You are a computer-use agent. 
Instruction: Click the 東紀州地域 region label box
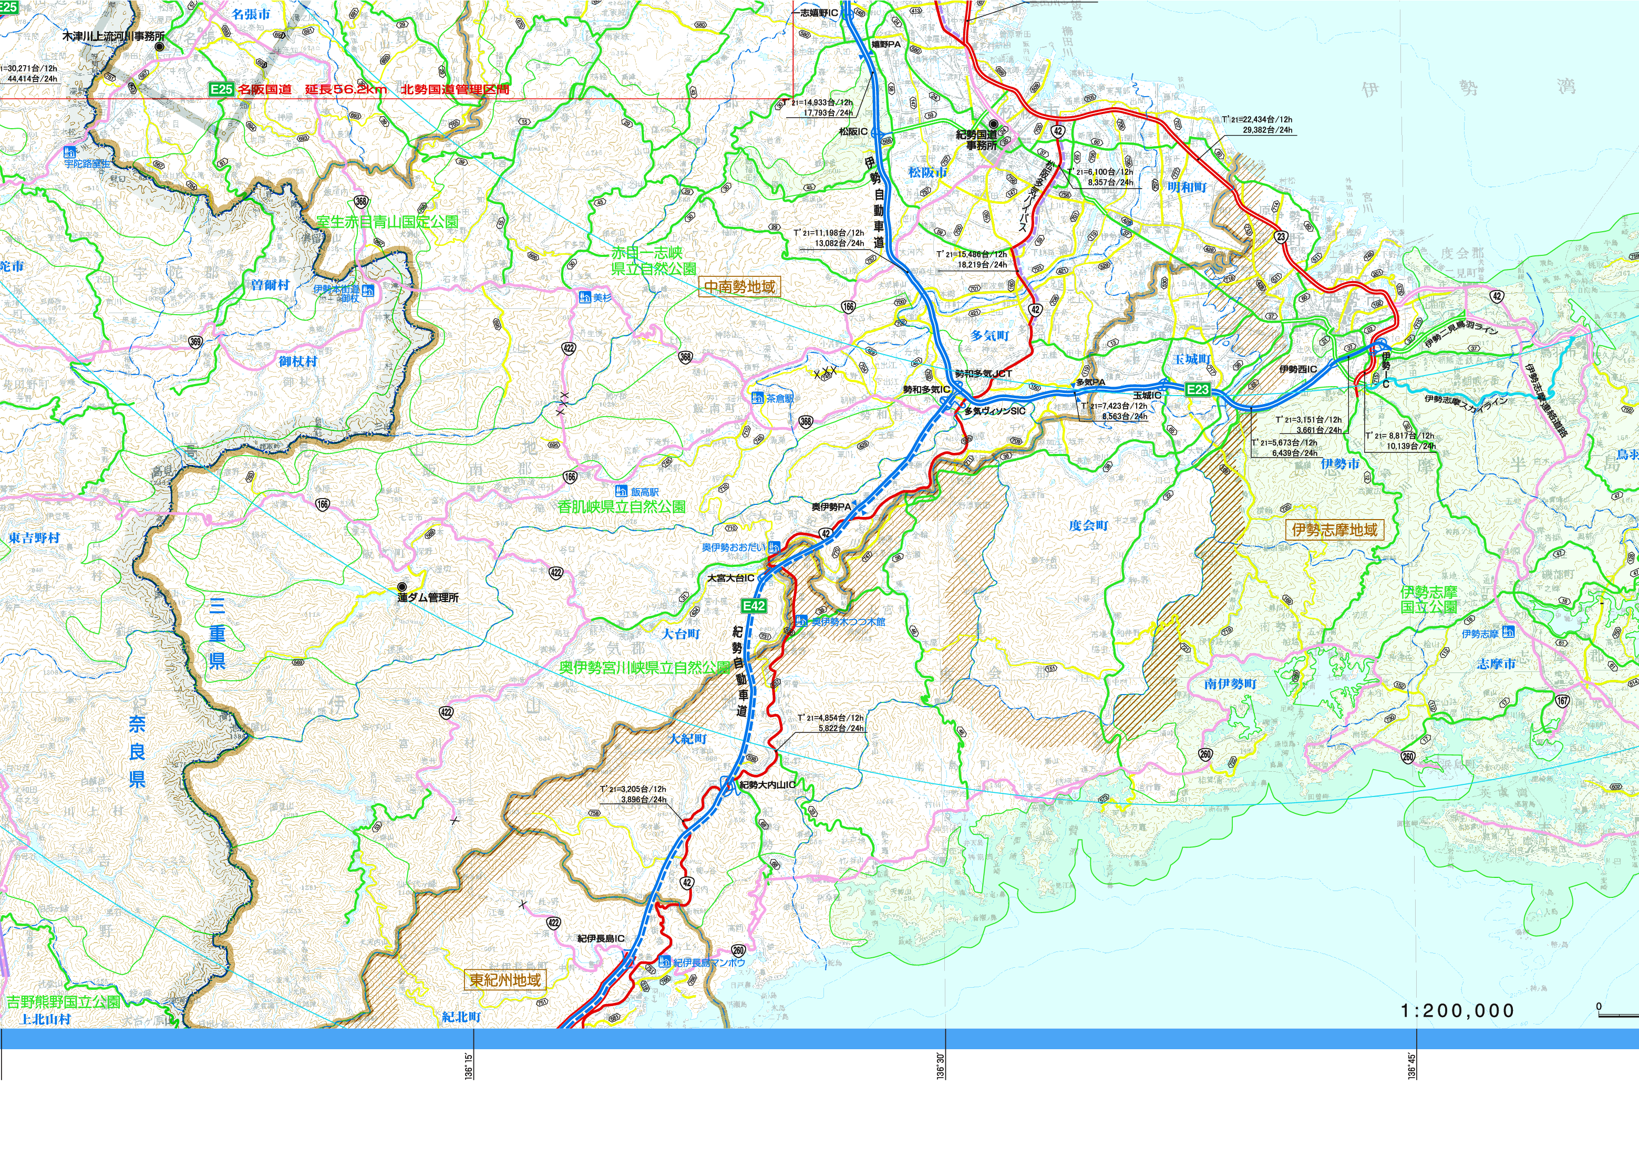[506, 980]
